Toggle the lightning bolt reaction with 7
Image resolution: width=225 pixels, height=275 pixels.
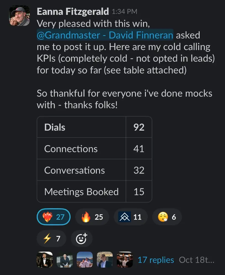(x=52, y=238)
